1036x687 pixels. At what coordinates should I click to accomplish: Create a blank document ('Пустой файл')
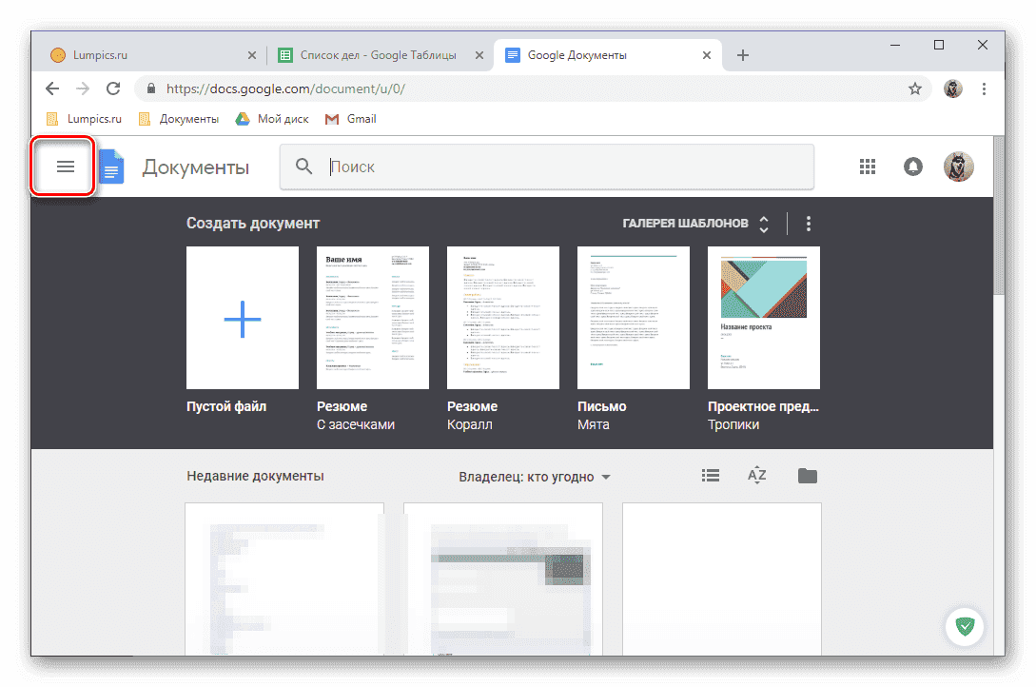pyautogui.click(x=242, y=317)
